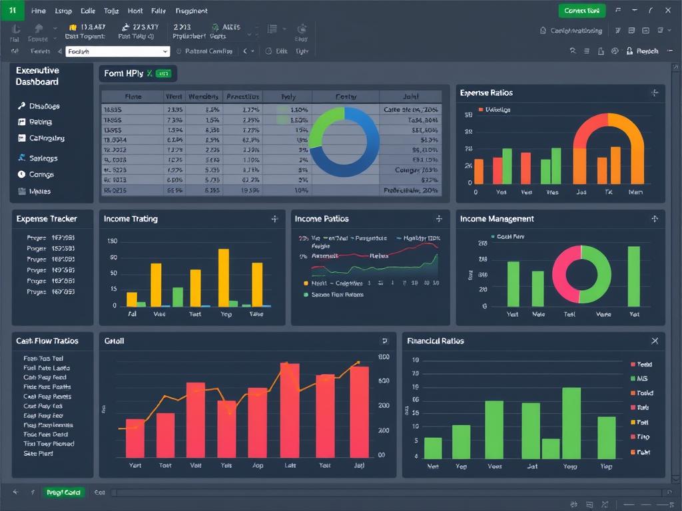Switch to the Home ribbon tab
The height and width of the screenshot is (511, 682).
point(38,11)
